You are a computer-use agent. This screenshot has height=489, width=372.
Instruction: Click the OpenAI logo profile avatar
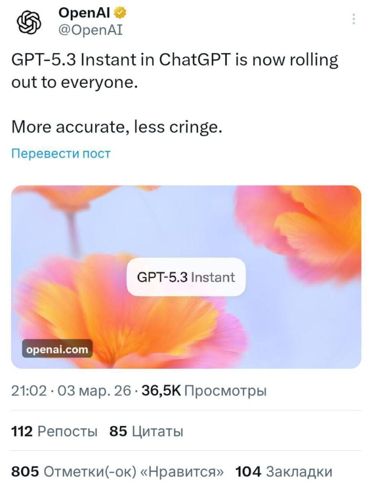click(x=29, y=21)
